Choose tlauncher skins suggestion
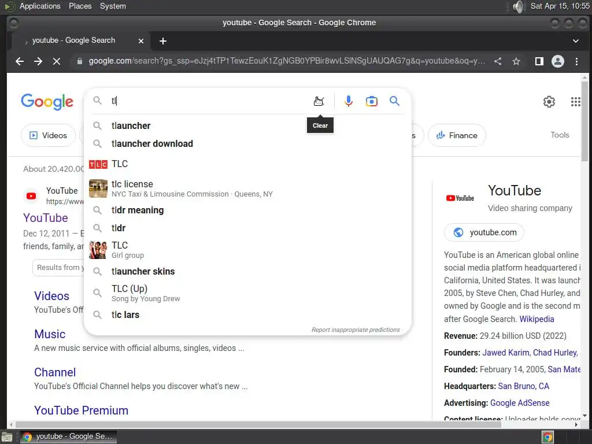The image size is (592, 444). (247, 272)
